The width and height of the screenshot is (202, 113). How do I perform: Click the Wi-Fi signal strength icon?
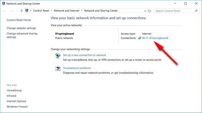[x=140, y=38]
